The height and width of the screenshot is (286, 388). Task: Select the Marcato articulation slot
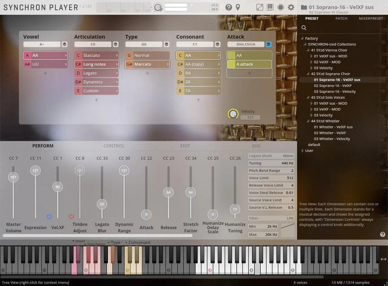(147, 64)
